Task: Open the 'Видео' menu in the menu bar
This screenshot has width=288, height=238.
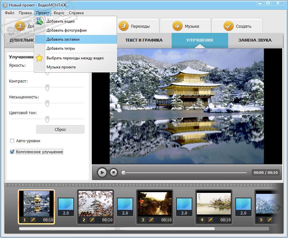Action: (59, 13)
